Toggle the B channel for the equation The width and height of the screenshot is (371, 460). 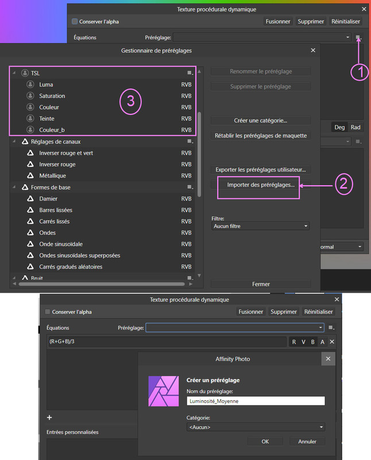click(x=312, y=342)
